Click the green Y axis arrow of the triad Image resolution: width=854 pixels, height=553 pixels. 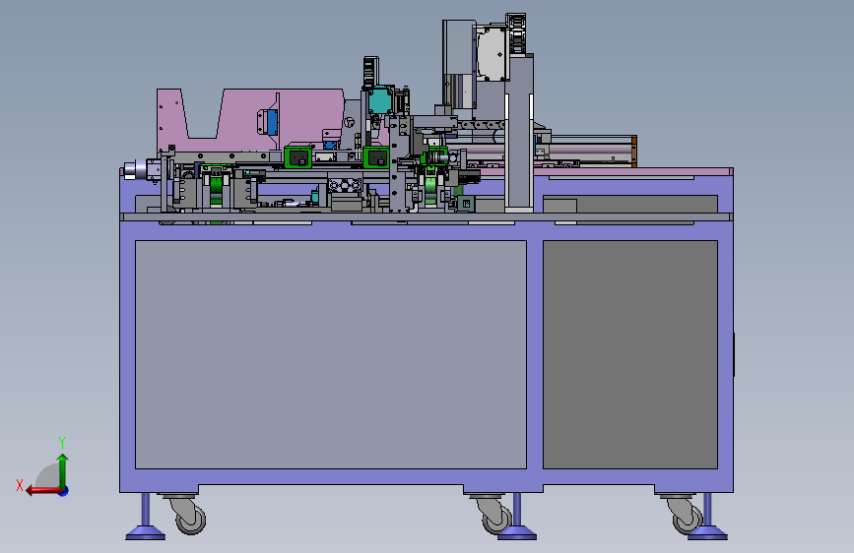(63, 470)
